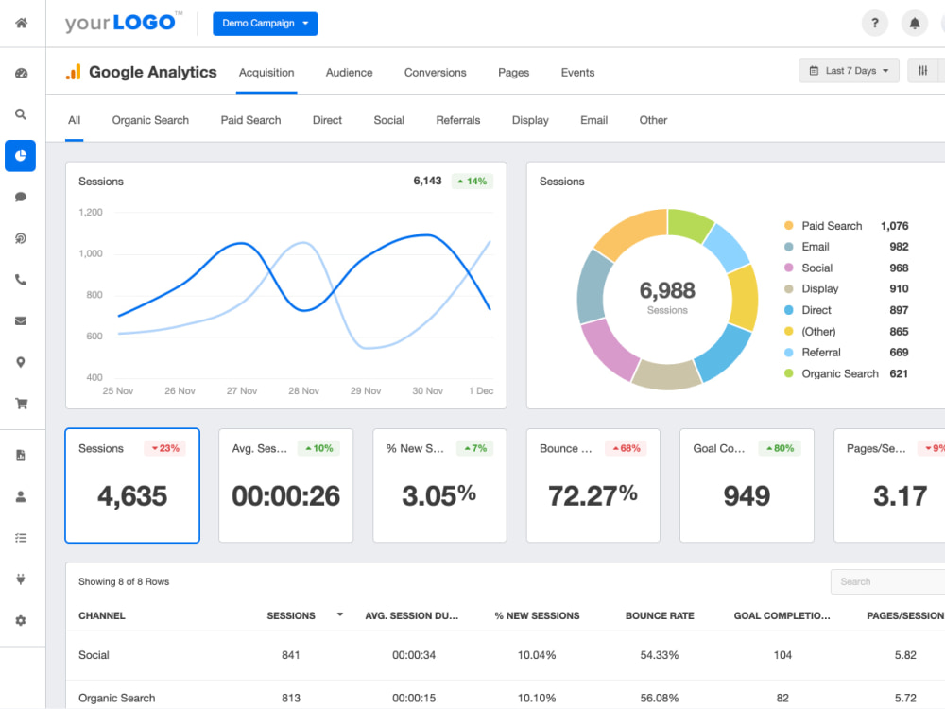Select the All channel filter tab
The width and height of the screenshot is (945, 709).
[x=74, y=120]
